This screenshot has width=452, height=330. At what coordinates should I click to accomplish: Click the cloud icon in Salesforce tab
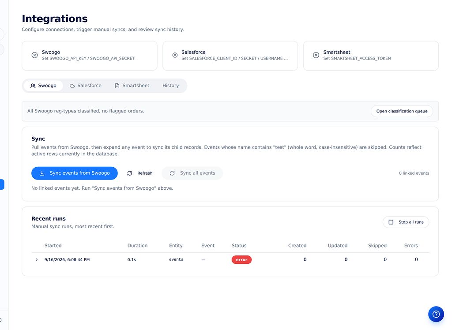[72, 86]
